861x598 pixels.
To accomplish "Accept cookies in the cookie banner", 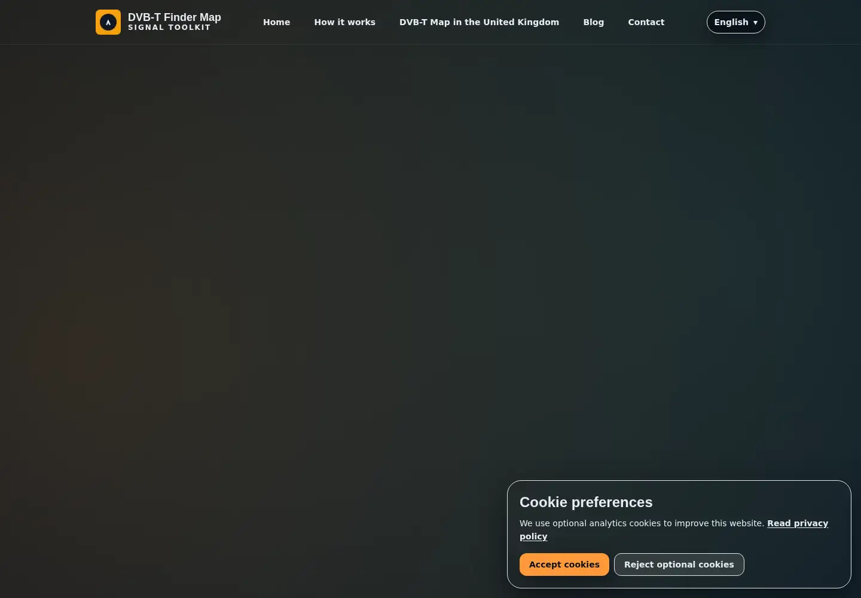I will point(564,565).
